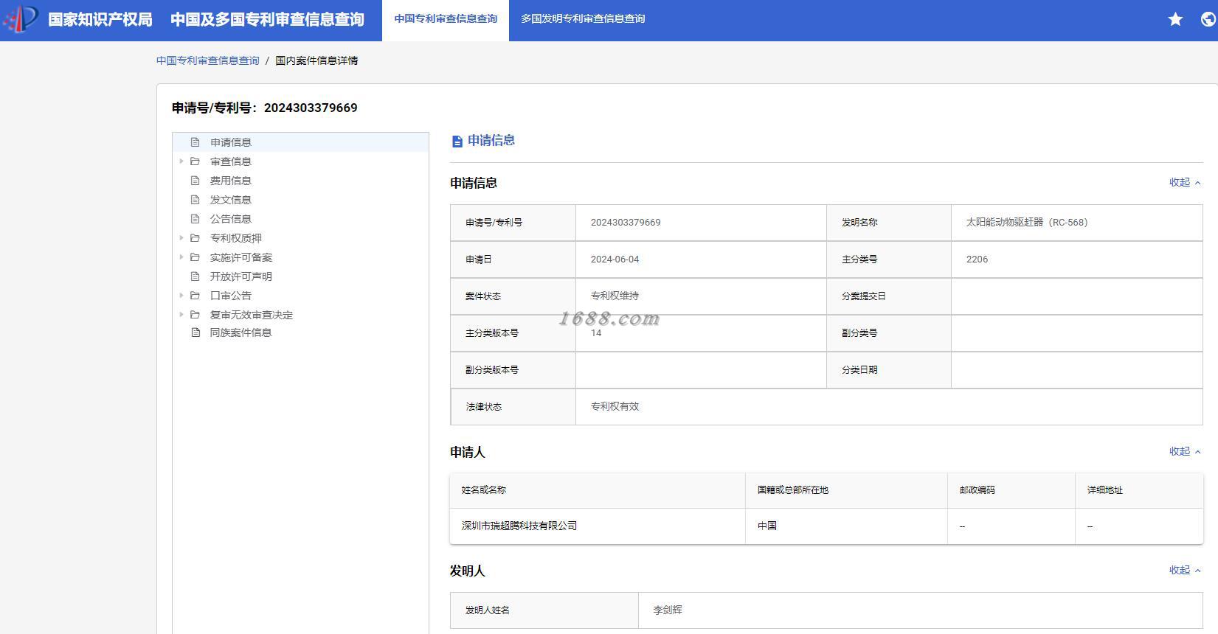The height and width of the screenshot is (634, 1218).
Task: Switch to 中国专利审查信息查询 tab
Action: (446, 19)
